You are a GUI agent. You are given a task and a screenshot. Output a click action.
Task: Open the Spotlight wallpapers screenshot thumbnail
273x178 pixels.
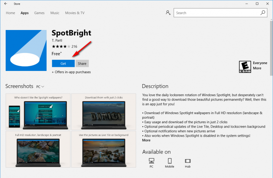tap(38, 112)
